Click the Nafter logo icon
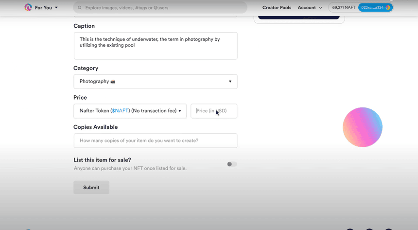Viewport: 418px width, 230px height. coord(28,7)
